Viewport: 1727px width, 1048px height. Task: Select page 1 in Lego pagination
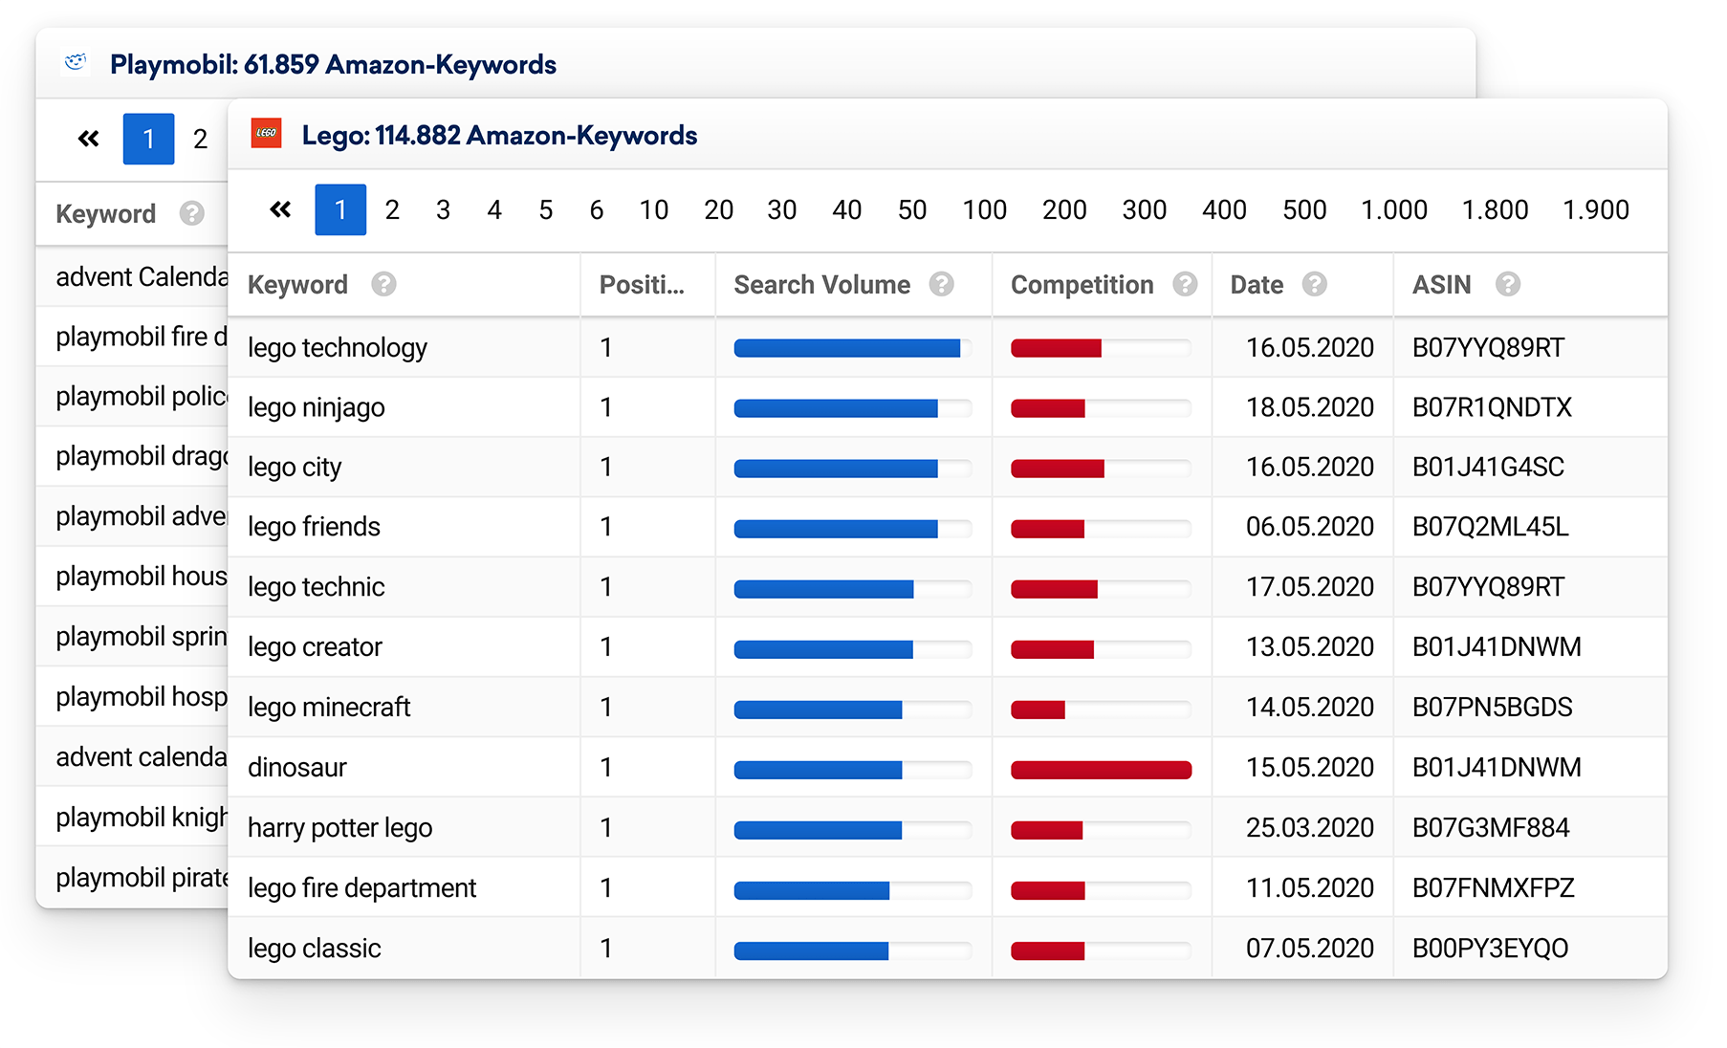340,209
